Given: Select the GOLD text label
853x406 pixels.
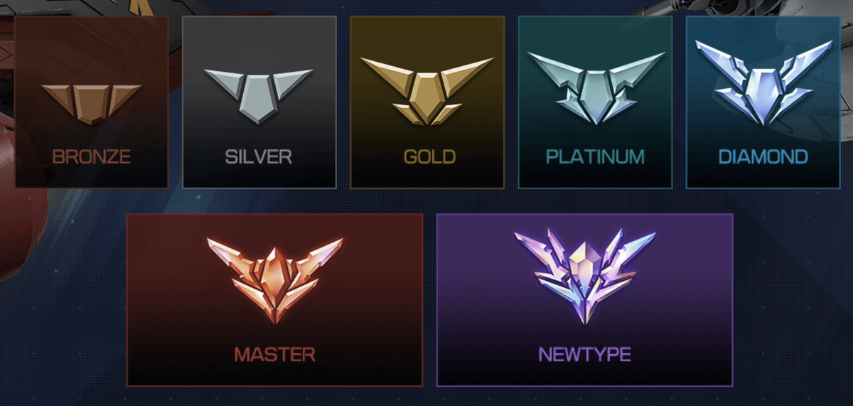Looking at the screenshot, I should tap(426, 157).
